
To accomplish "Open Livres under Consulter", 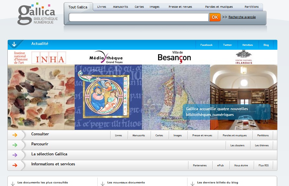I will 119,135.
